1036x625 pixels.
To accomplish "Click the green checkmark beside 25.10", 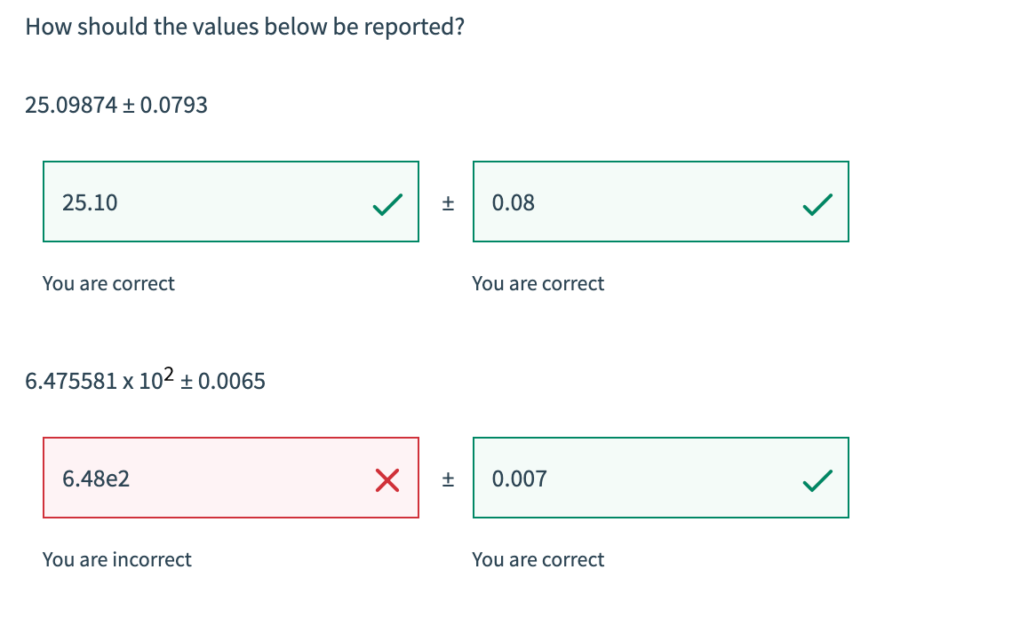I will click(x=387, y=203).
